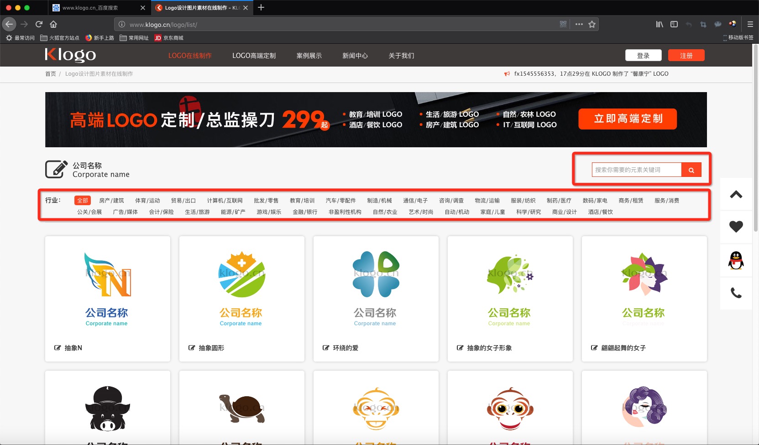Screen dimensions: 759x445
Task: Click the Klogo site logo
Action: coord(69,55)
